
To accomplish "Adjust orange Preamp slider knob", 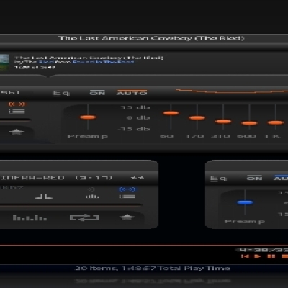I will pyautogui.click(x=88, y=117).
